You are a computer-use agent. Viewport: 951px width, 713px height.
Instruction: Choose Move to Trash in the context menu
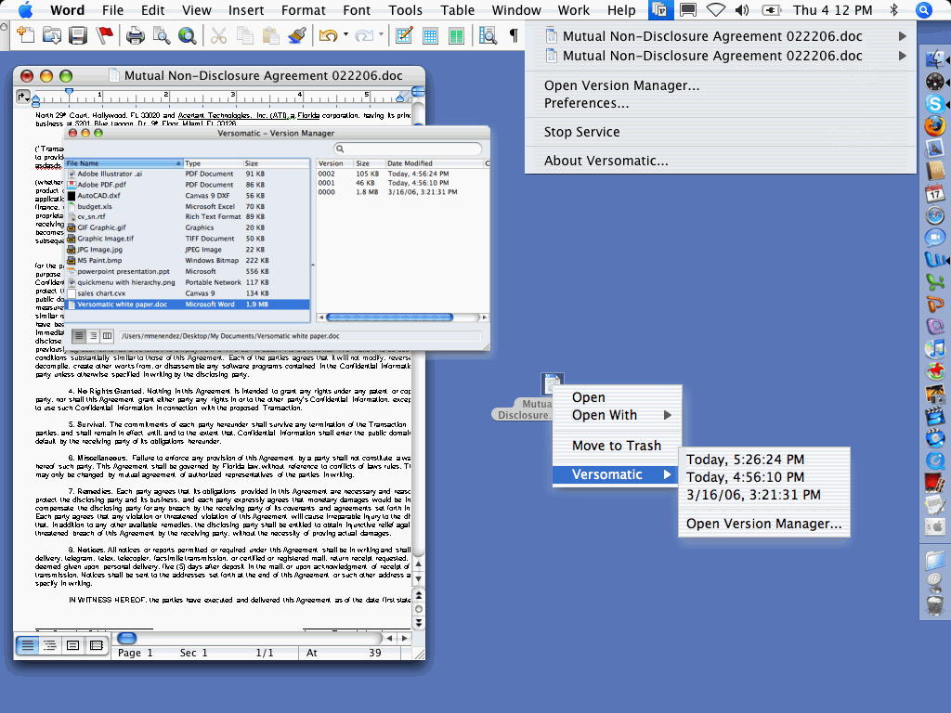pos(617,446)
